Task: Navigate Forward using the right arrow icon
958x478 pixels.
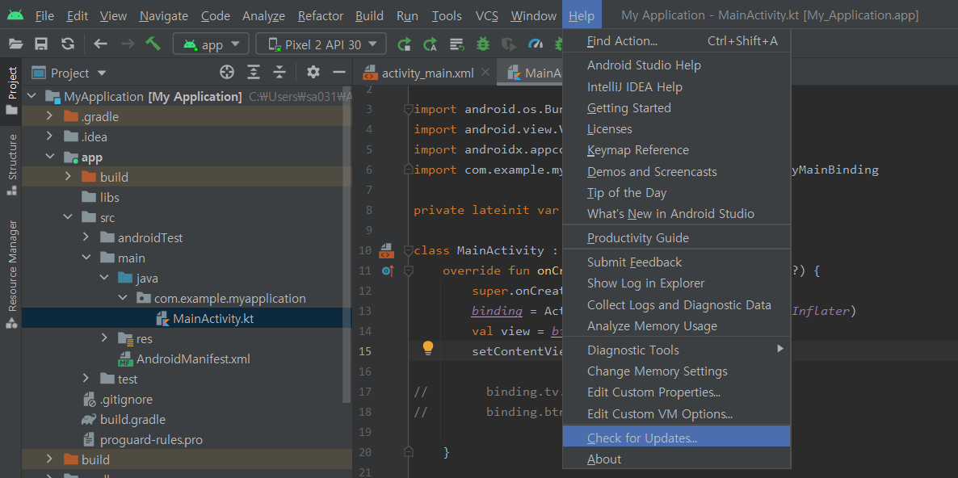Action: (x=128, y=44)
